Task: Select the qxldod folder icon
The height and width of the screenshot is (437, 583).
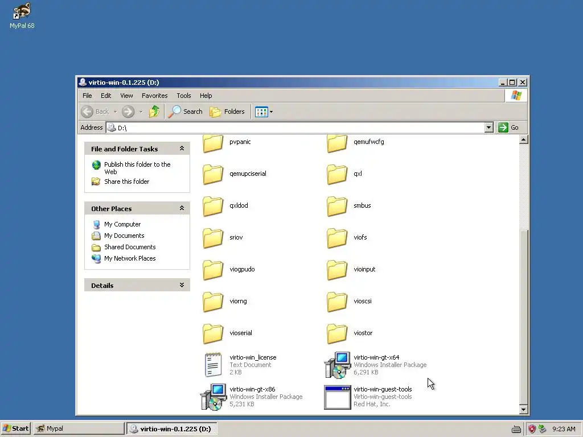Action: pyautogui.click(x=213, y=206)
